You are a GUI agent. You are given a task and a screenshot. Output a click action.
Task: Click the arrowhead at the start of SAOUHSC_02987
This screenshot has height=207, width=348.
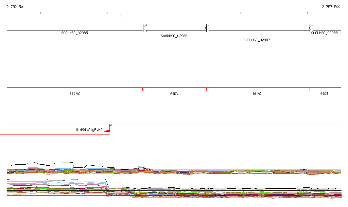(x=208, y=28)
